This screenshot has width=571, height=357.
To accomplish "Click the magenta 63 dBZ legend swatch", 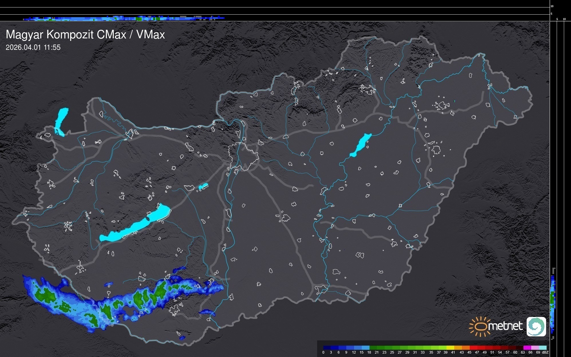I will (x=527, y=348).
